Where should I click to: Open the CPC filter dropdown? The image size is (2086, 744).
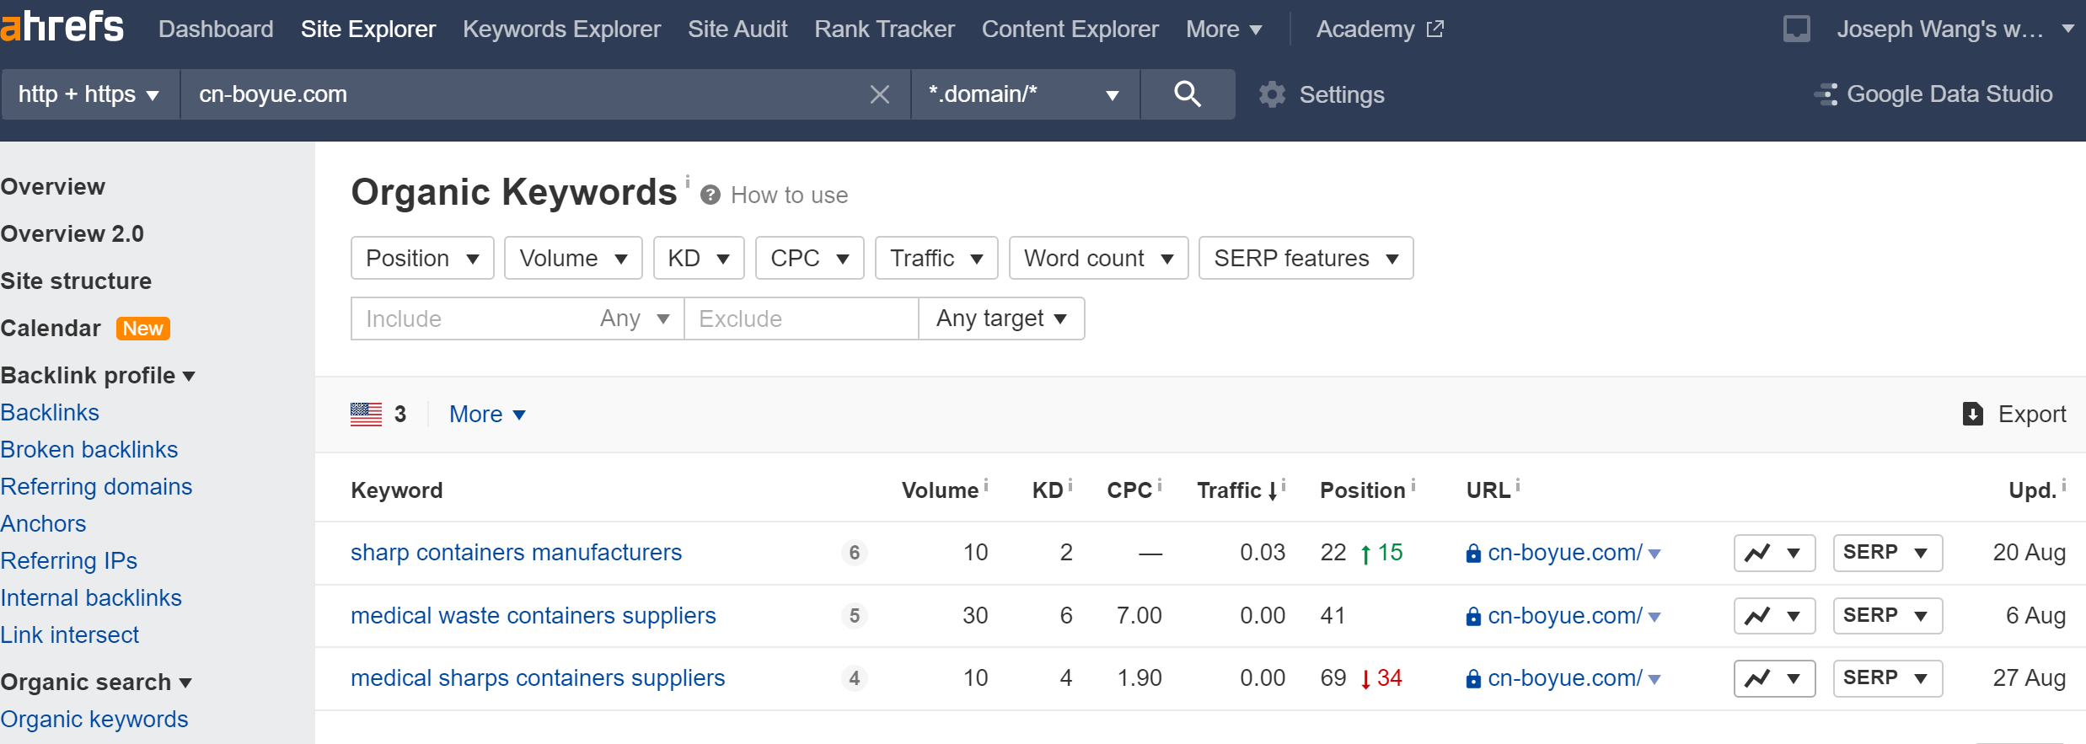(810, 258)
